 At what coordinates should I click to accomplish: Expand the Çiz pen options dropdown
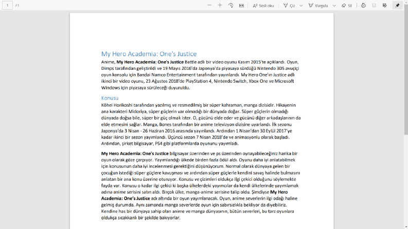[x=301, y=6]
